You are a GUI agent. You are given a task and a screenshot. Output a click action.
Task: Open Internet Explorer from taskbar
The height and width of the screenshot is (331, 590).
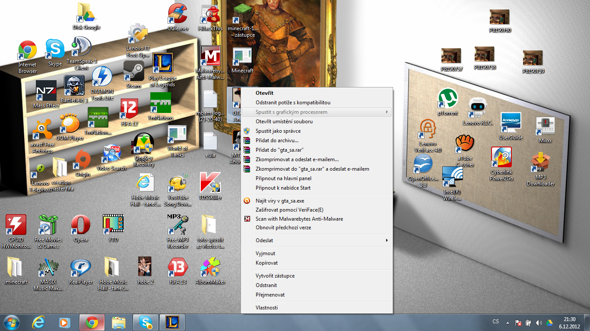38,322
